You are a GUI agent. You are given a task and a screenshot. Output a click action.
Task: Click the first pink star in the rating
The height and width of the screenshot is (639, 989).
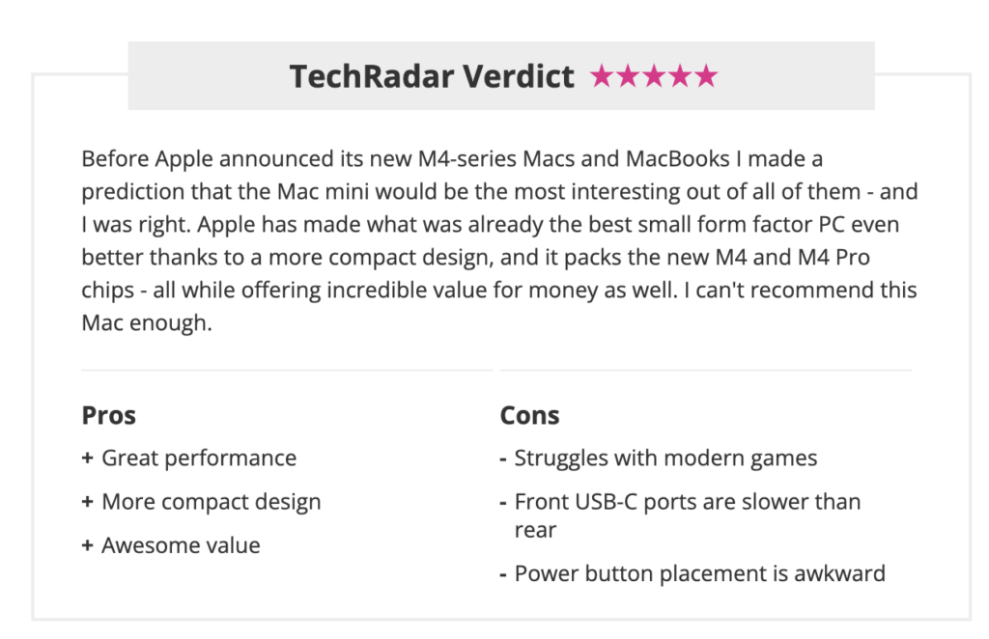point(602,76)
